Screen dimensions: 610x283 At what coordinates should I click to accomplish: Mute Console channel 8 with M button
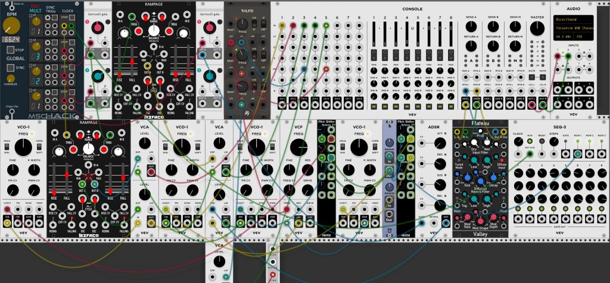451,106
